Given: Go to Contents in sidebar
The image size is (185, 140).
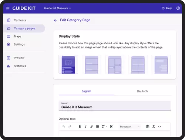Looking at the screenshot, I should point(24,20).
